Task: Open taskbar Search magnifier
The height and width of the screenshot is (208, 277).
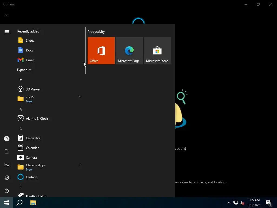Action: click(19, 203)
